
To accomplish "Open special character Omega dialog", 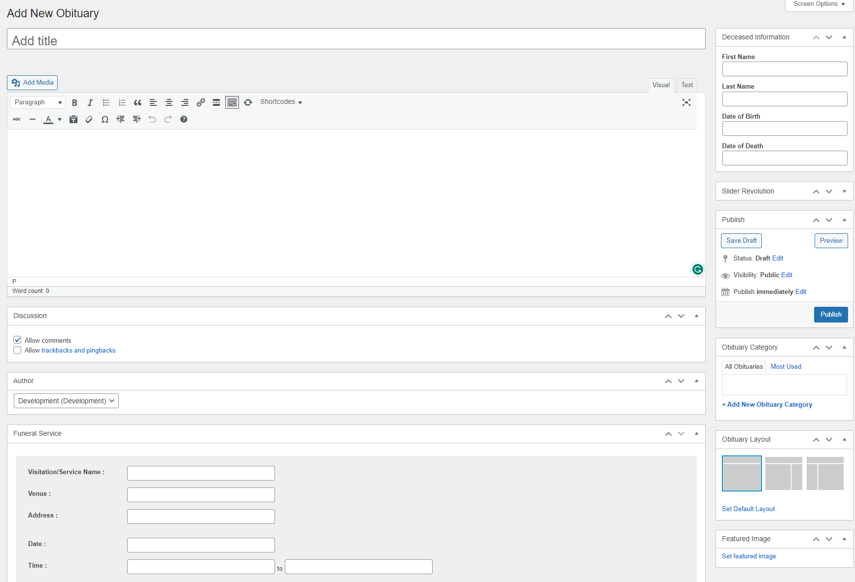I will click(105, 119).
